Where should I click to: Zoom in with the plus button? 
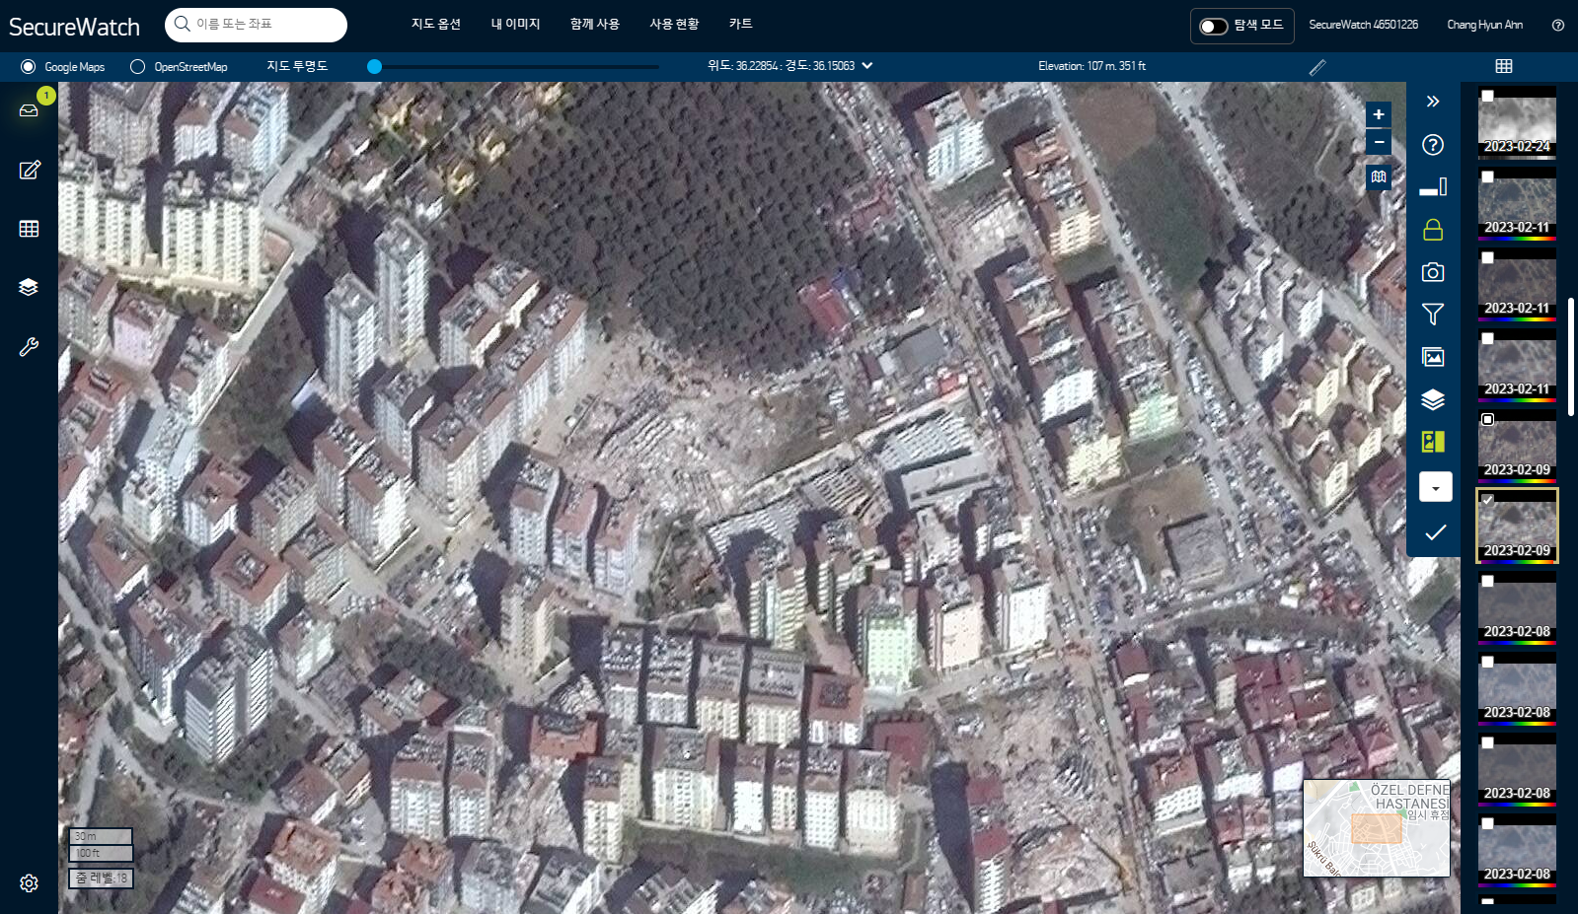[1379, 114]
